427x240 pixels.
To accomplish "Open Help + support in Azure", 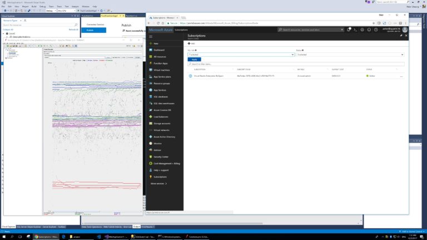I will [161, 170].
